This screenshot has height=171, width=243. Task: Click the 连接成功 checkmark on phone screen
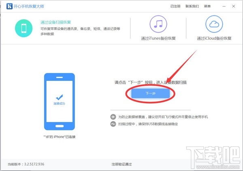coord(60,98)
